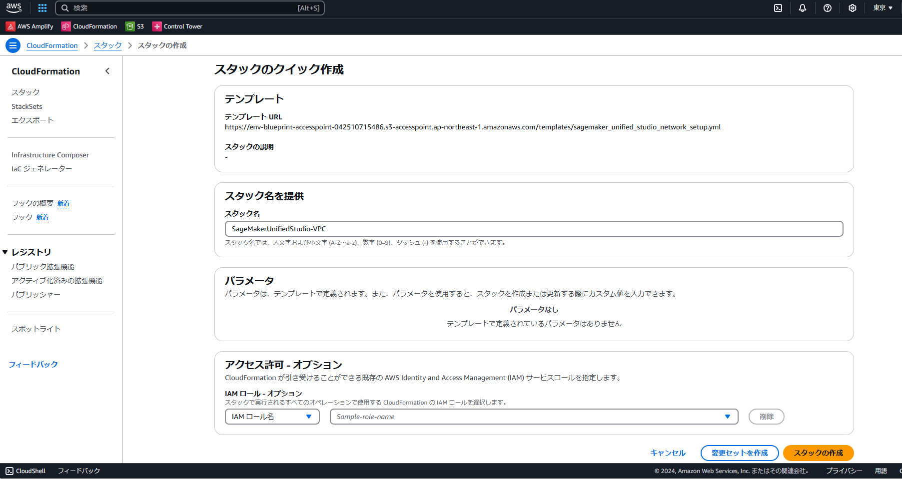The width and height of the screenshot is (902, 479).
Task: Open the IAM ロール名 type dropdown
Action: (272, 417)
